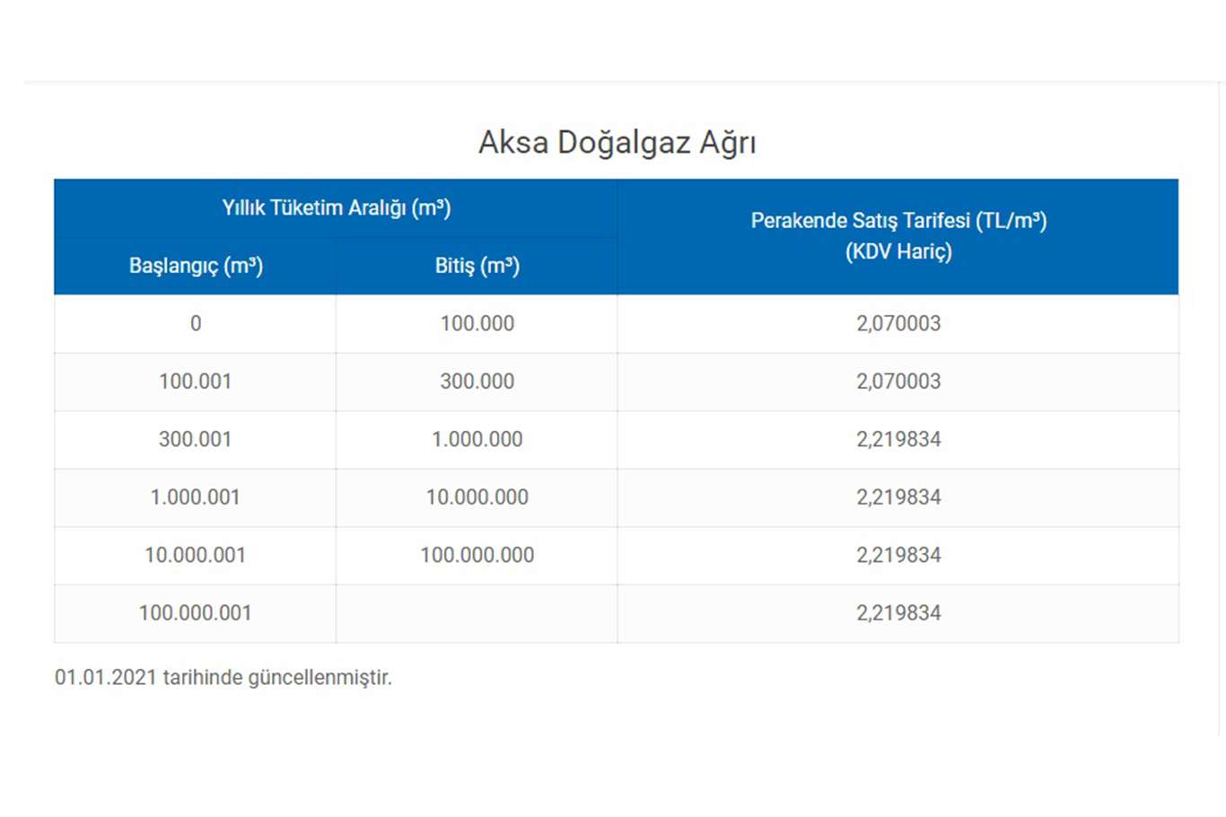
Task: Click the Aksa Doğalgaz Ağrı title
Action: coord(617,142)
